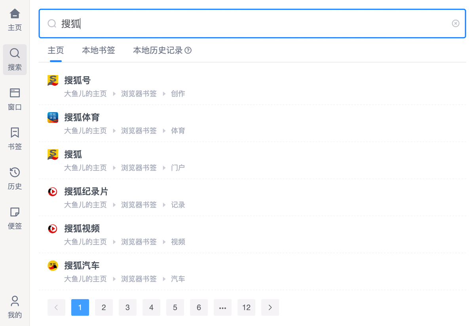This screenshot has width=475, height=326.
Task: Click the favicon of the 搜狐 门户 result
Action: 53,155
